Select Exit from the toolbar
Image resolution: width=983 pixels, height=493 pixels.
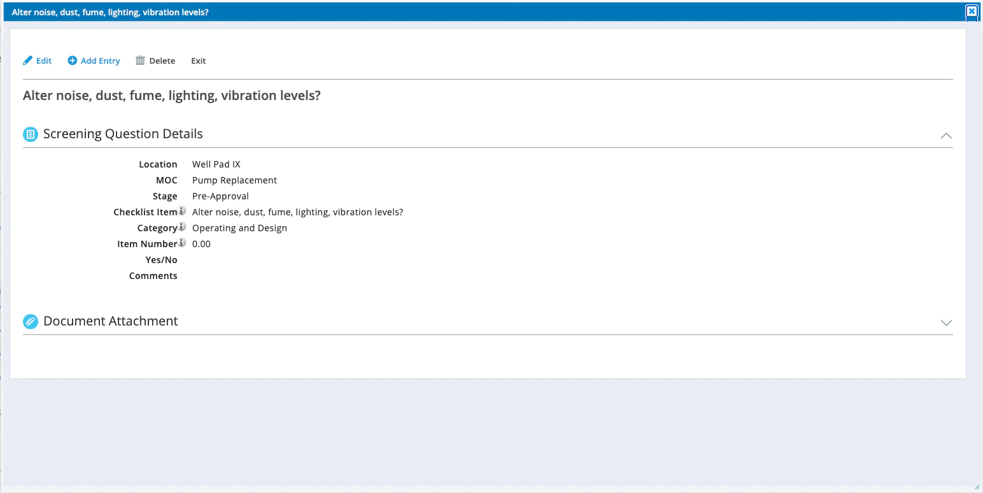click(198, 61)
